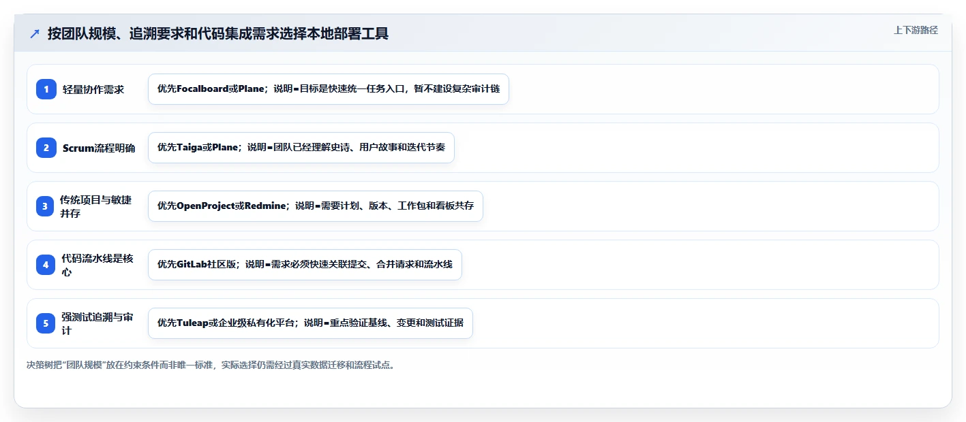
Task: Click the footnote starting with 决策树把“团队规模”
Action: [x=211, y=365]
